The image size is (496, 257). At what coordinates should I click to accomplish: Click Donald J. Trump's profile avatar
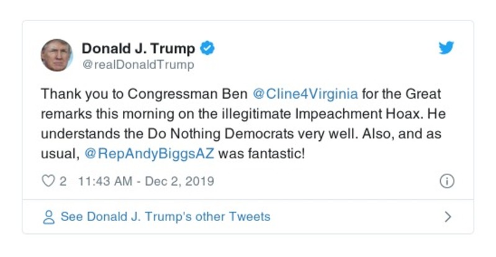pyautogui.click(x=56, y=55)
